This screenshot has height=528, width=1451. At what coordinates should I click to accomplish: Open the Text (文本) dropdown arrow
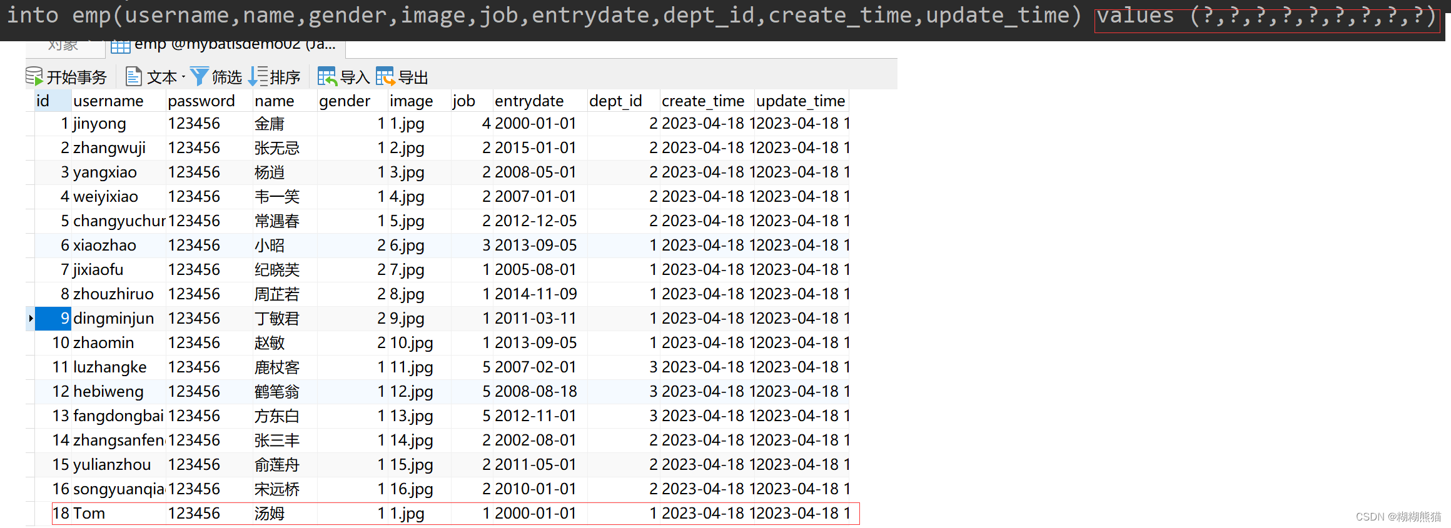click(x=183, y=77)
